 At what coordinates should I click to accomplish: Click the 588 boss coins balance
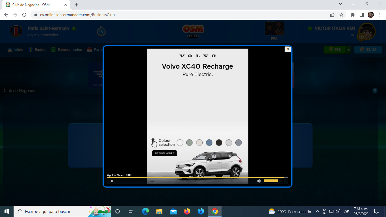pyautogui.click(x=334, y=50)
